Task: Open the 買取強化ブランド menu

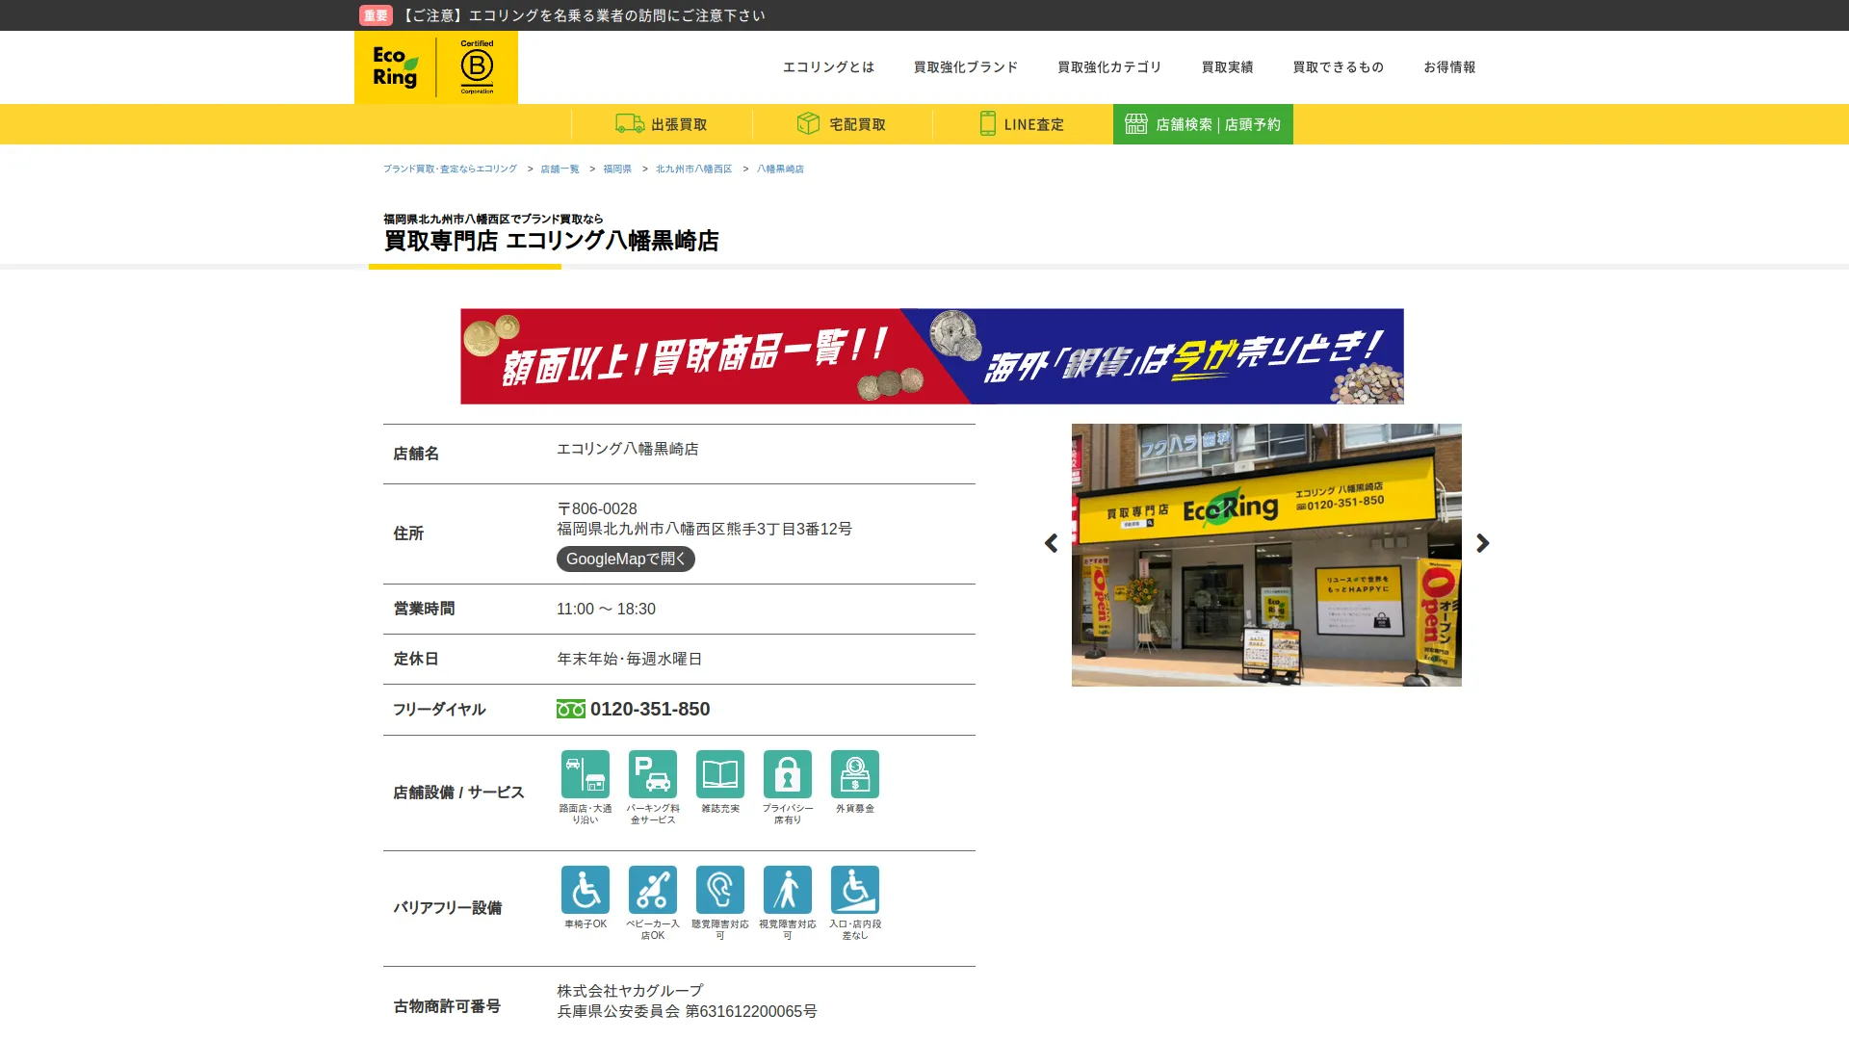Action: point(966,67)
